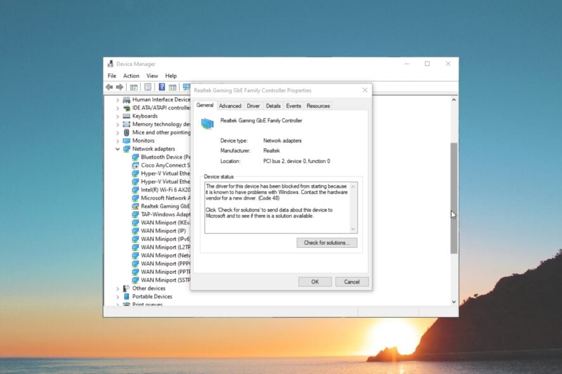Switch to the Details tab
Screen dimensions: 562x374
(x=273, y=106)
